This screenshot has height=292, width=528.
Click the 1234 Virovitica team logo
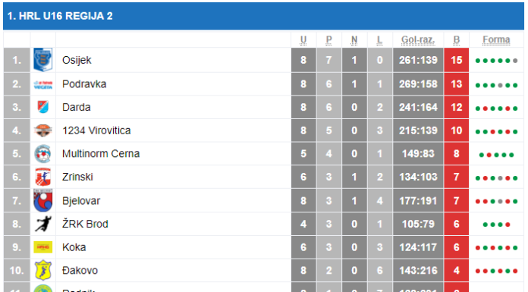(43, 130)
